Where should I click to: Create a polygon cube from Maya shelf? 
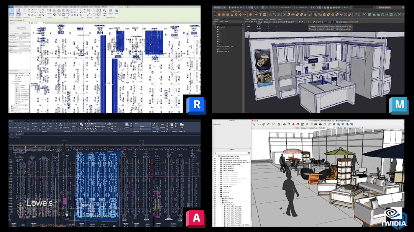tap(223, 15)
